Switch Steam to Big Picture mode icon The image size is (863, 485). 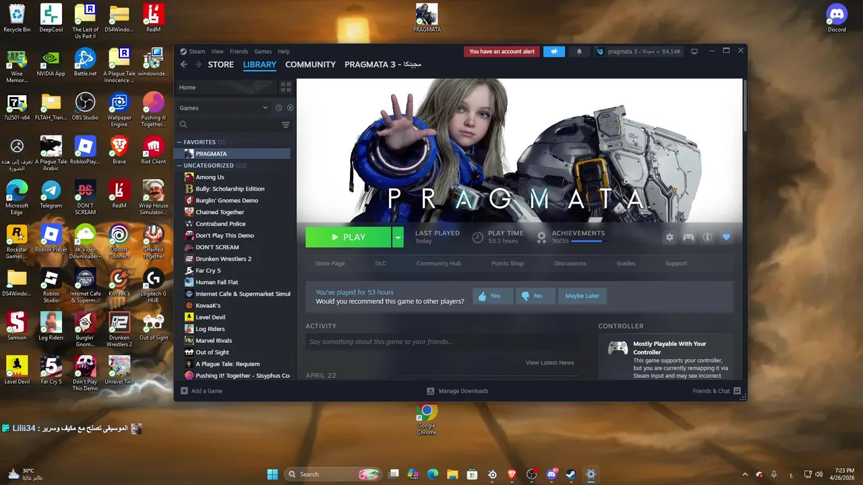[694, 51]
